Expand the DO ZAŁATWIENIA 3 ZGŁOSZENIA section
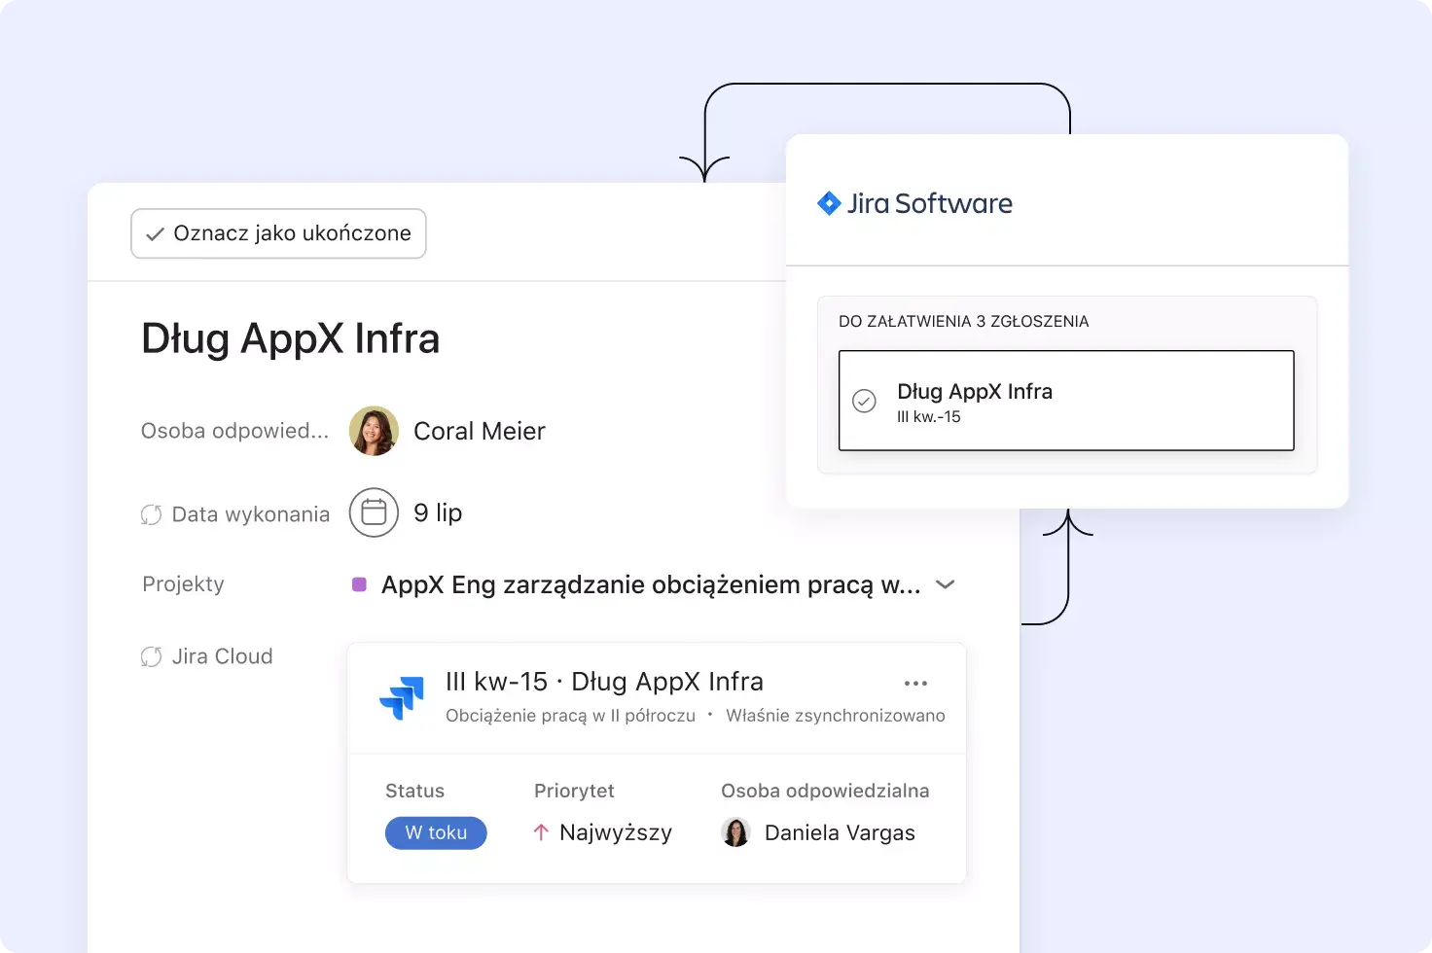Viewport: 1432px width, 953px height. (964, 320)
